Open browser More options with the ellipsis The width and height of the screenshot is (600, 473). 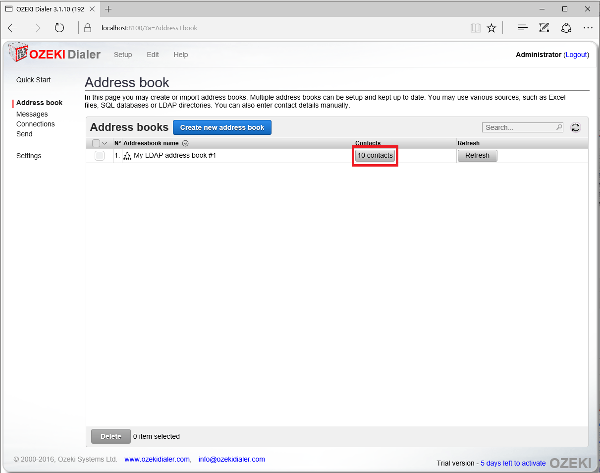coord(588,28)
